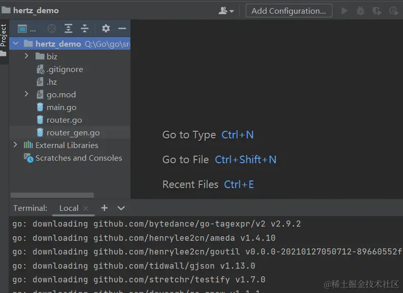Open the code-with-me user dropdown
This screenshot has height=293, width=403.
tap(226, 11)
